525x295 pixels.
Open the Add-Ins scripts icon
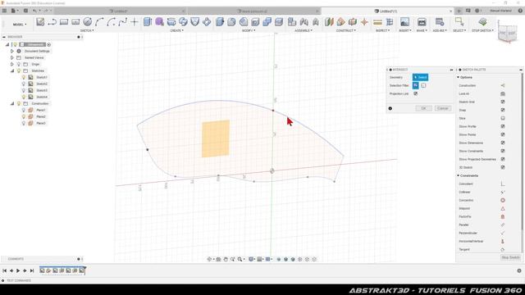[440, 22]
